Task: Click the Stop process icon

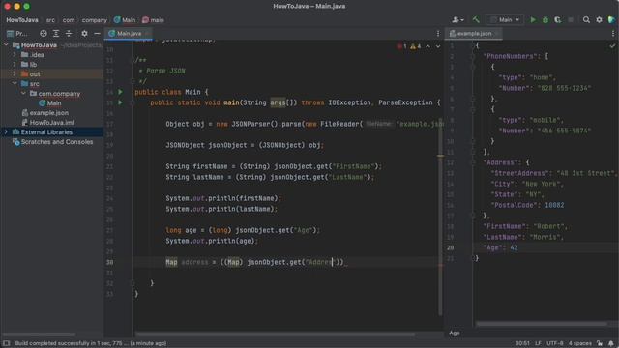Action: coord(571,19)
